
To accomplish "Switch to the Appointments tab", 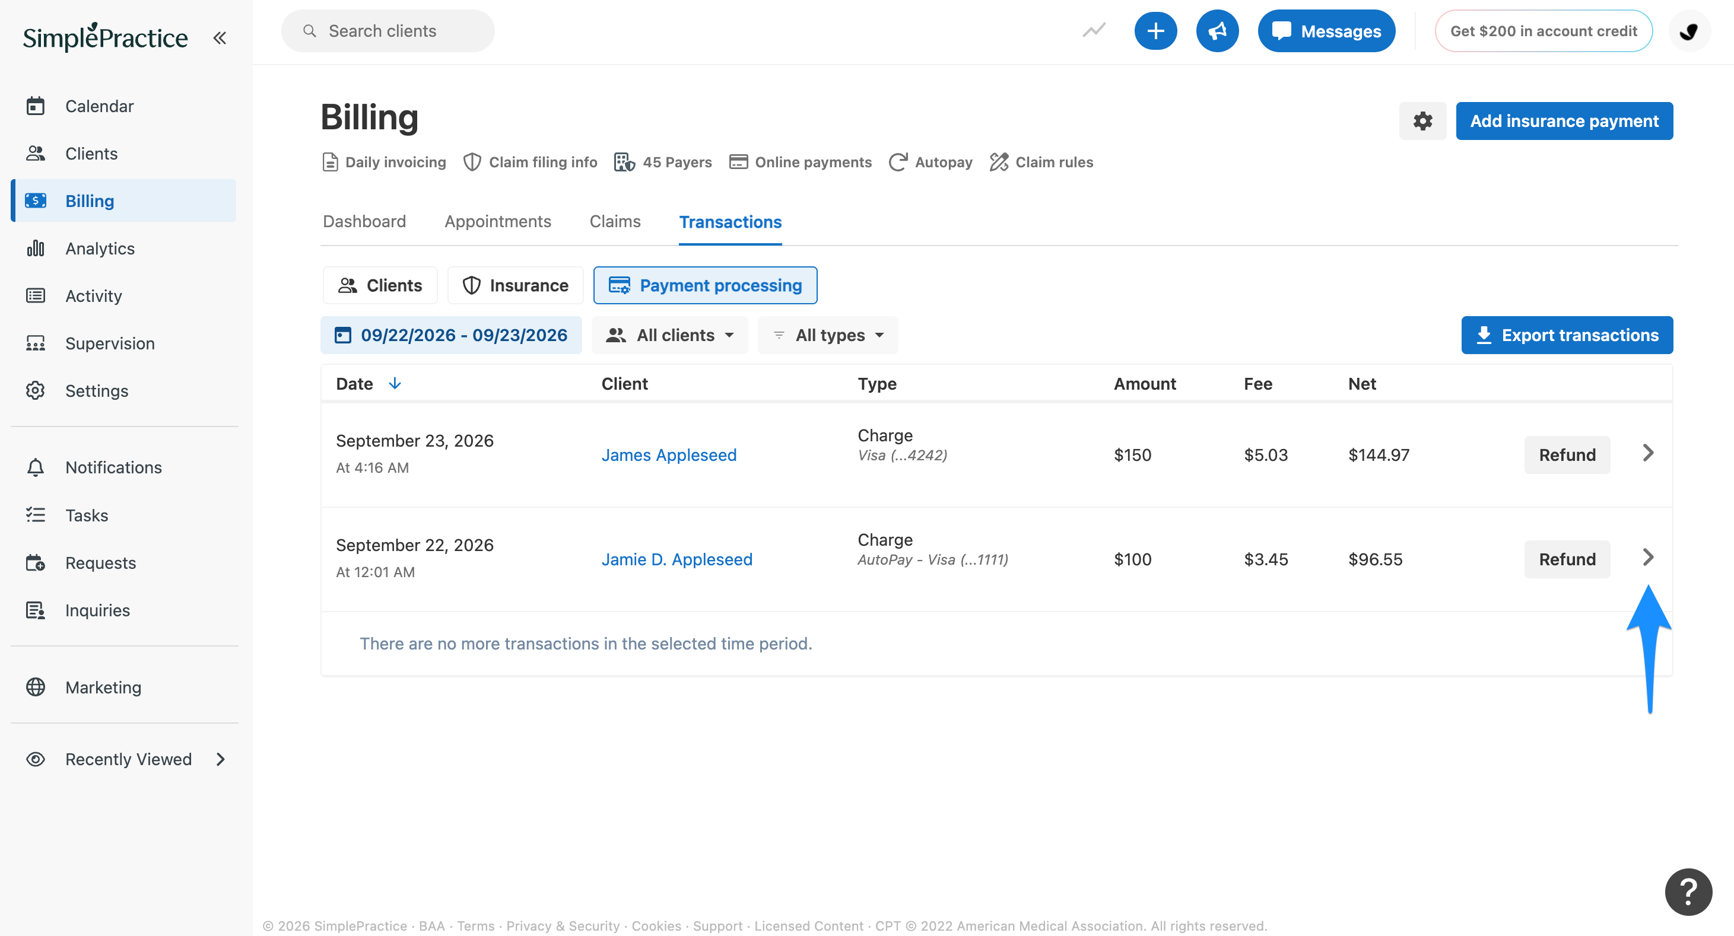I will pos(497,221).
